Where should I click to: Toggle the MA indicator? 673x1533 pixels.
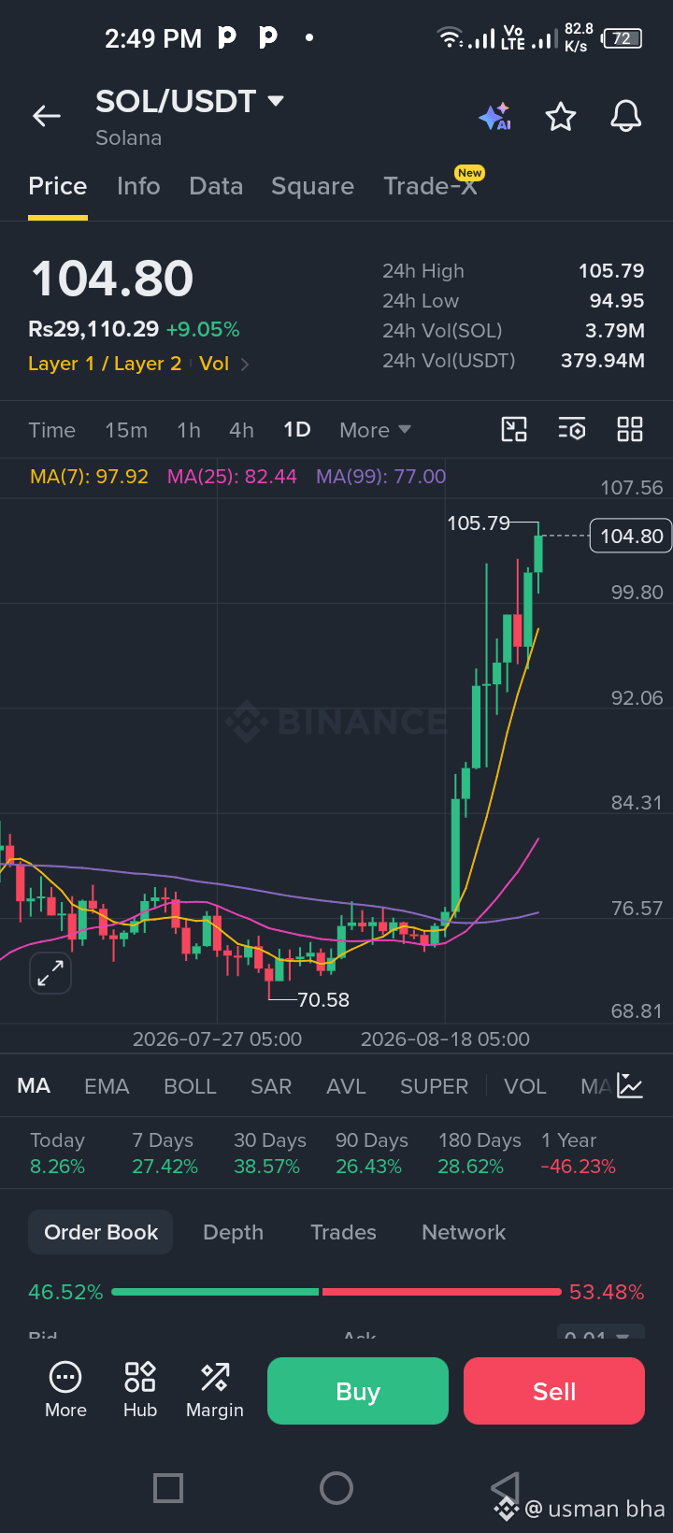[x=34, y=1086]
